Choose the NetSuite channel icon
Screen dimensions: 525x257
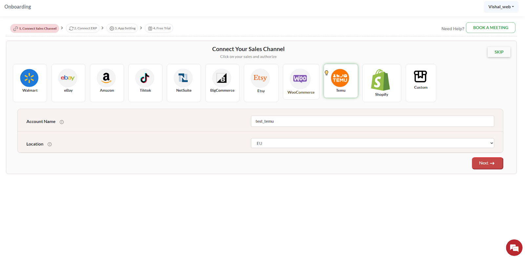coord(183,78)
